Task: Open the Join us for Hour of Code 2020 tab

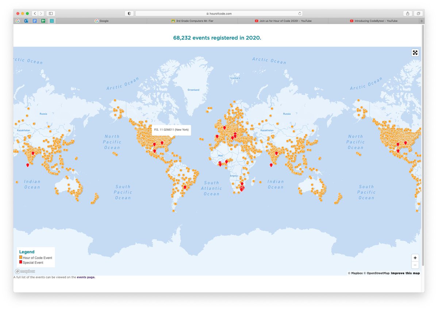Action: [x=283, y=21]
